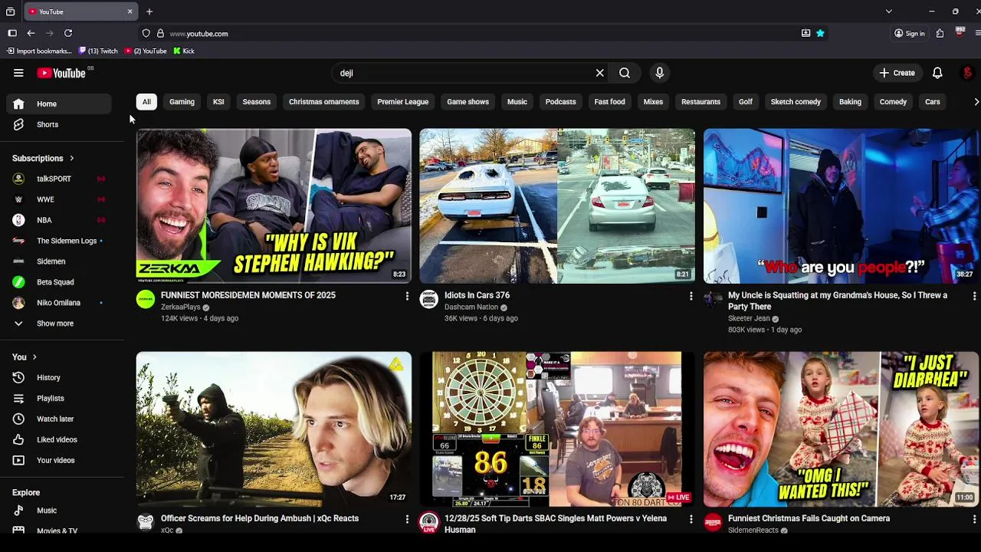The width and height of the screenshot is (981, 552).
Task: Click the browser Sign in button
Action: 909,33
